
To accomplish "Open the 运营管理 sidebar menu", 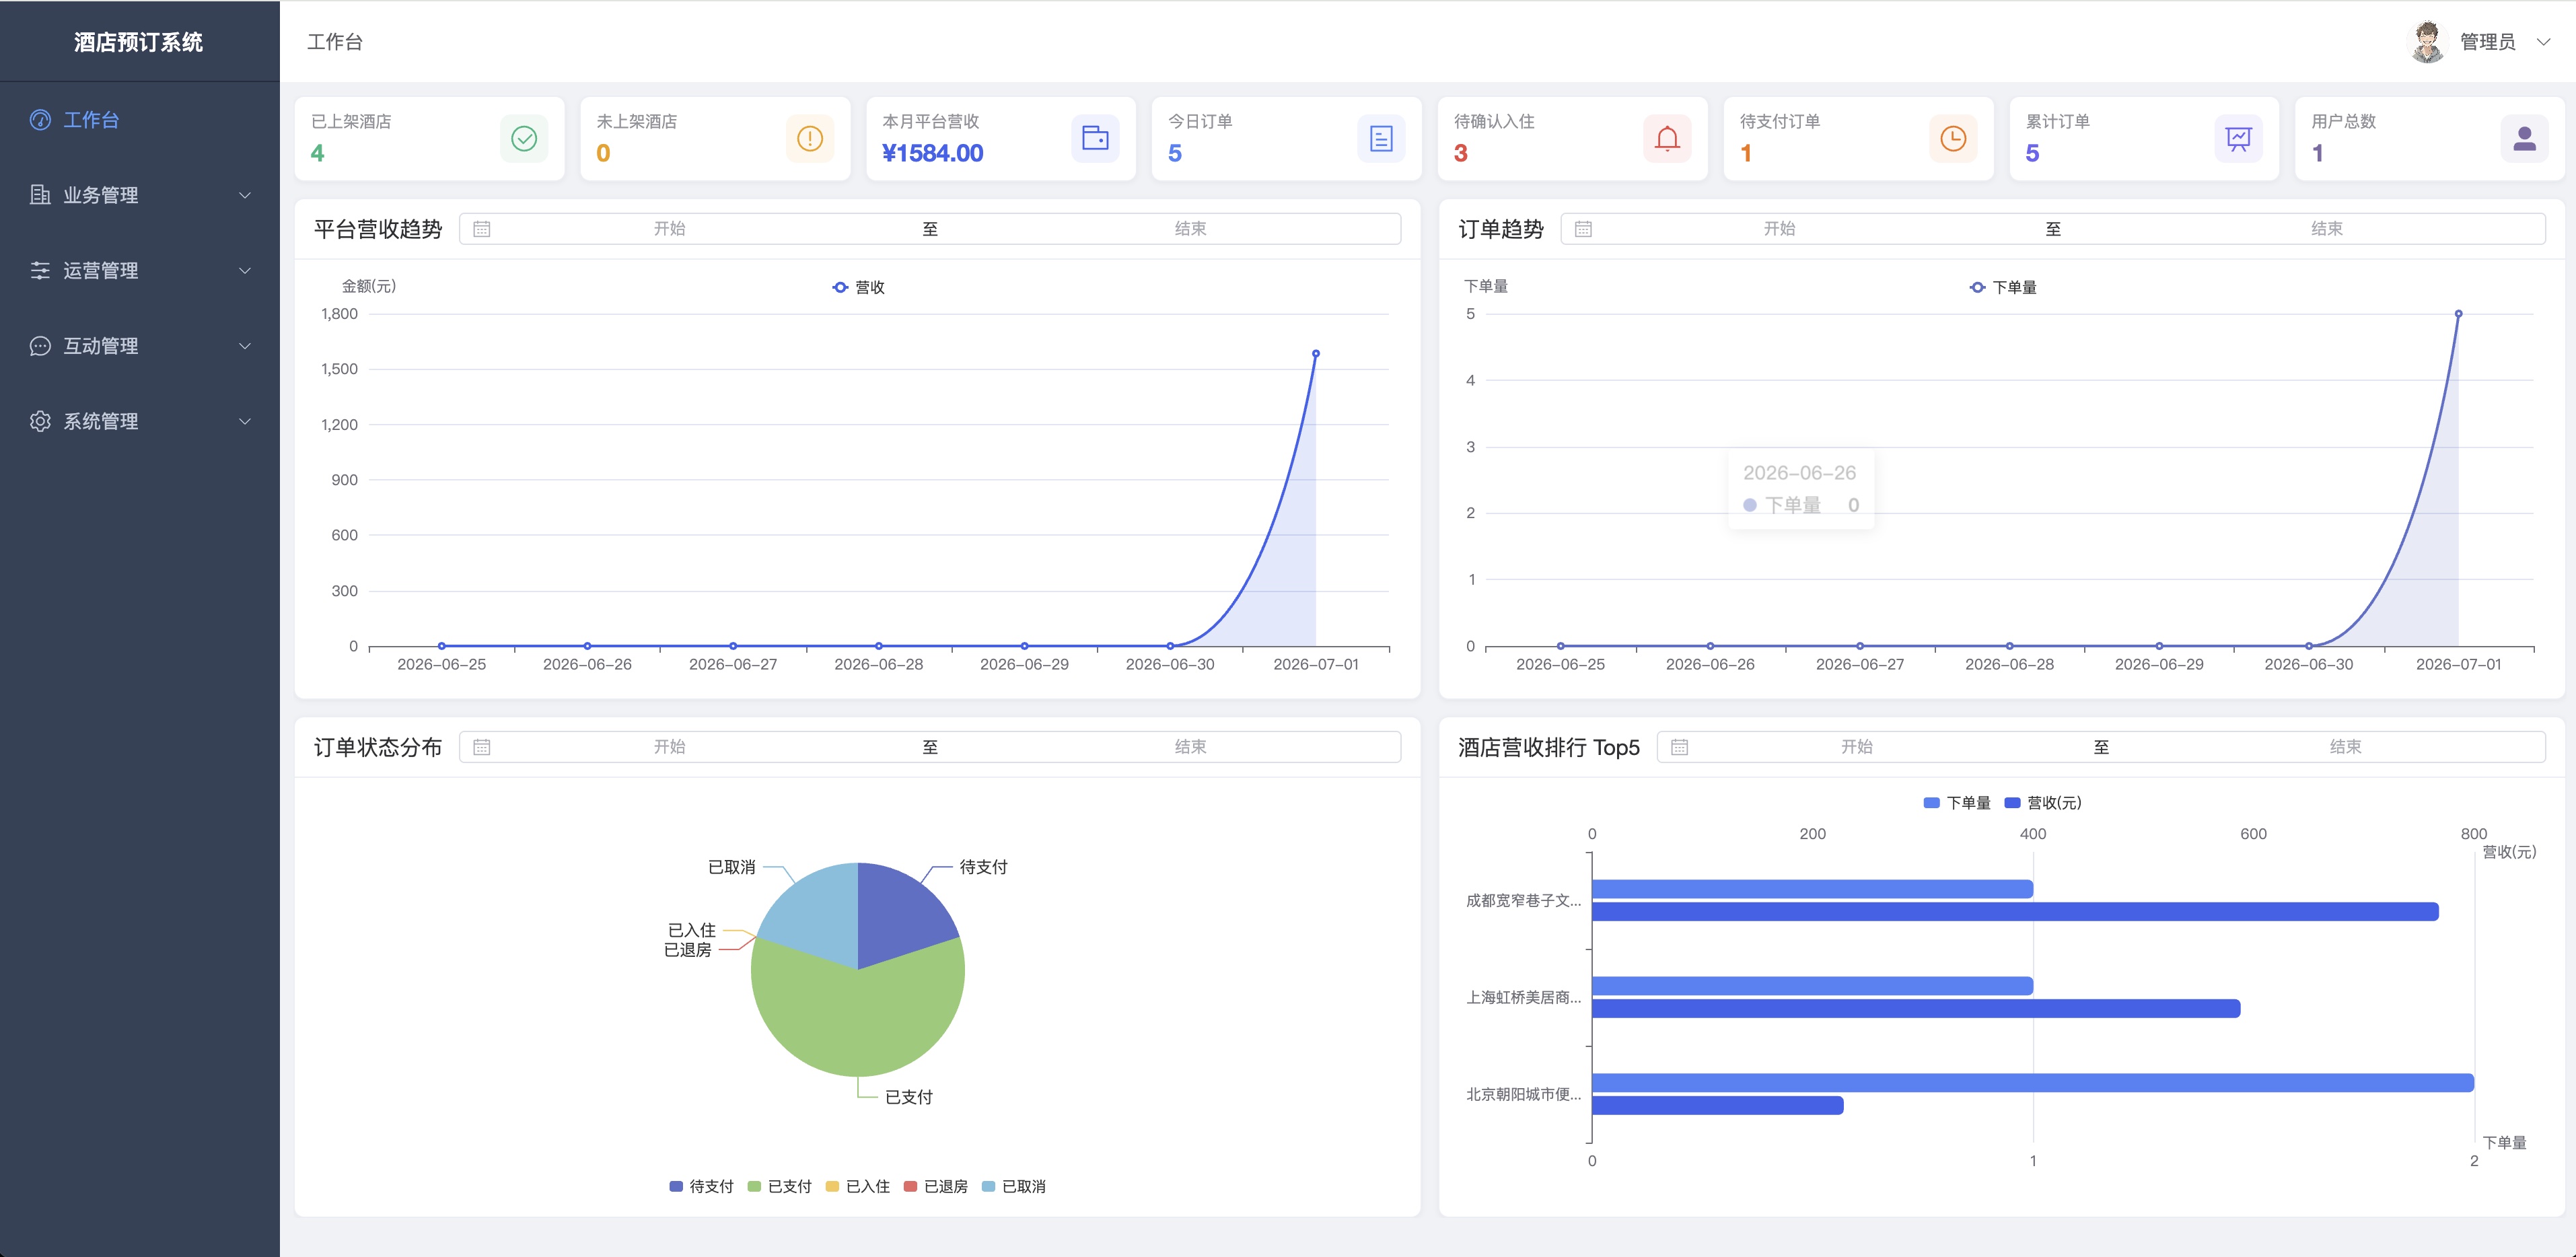I will (x=140, y=270).
